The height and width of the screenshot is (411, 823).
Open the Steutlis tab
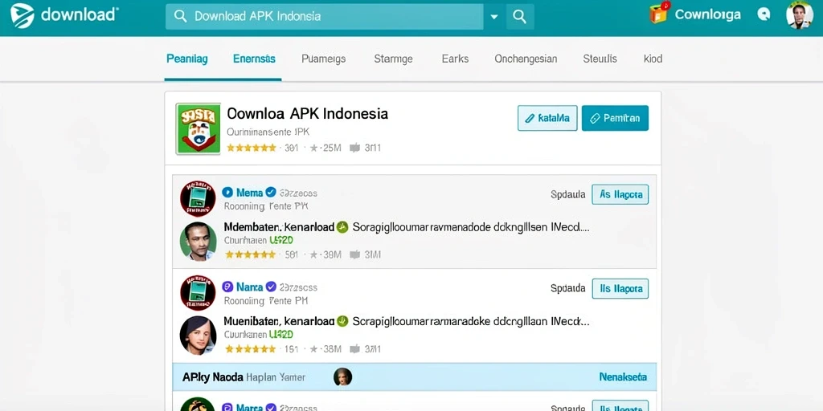[x=600, y=59]
